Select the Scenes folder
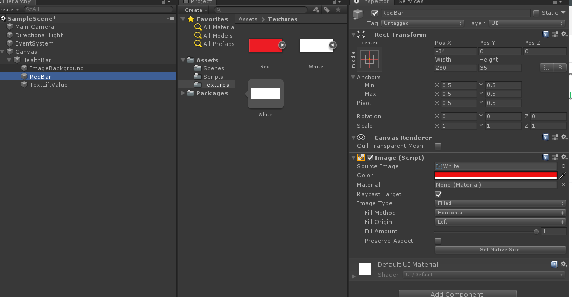This screenshot has height=297, width=572. tap(214, 68)
